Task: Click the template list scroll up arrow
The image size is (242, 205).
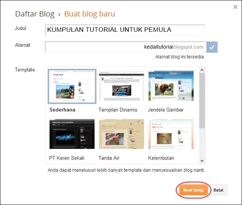Action: [x=202, y=70]
